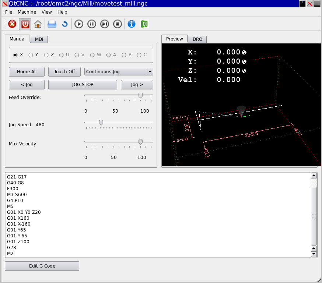Click the home icon in toolbar
Screen dimensions: 322x283
point(38,24)
